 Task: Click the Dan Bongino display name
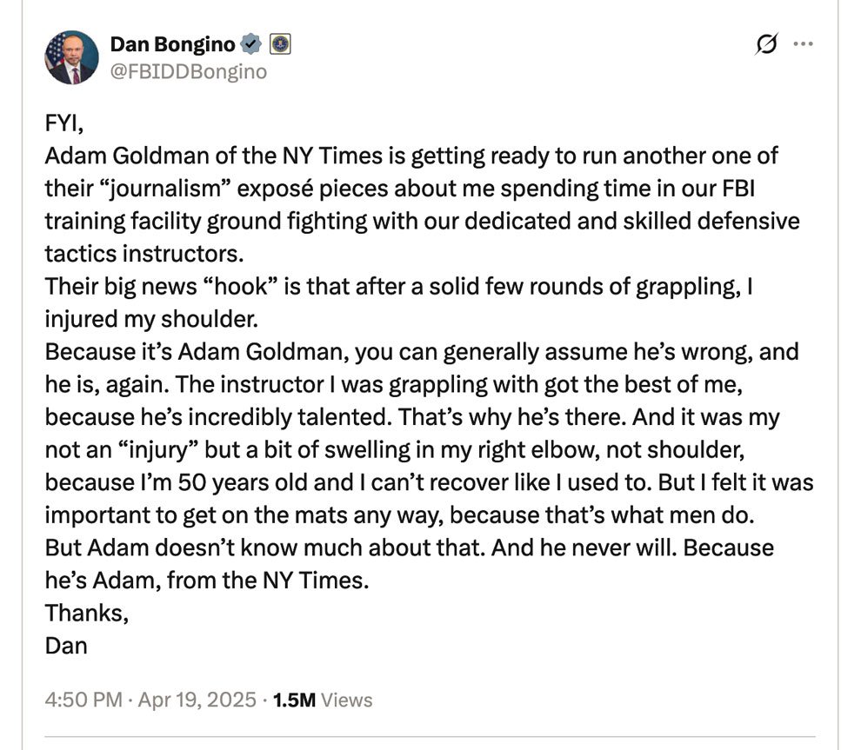click(172, 44)
